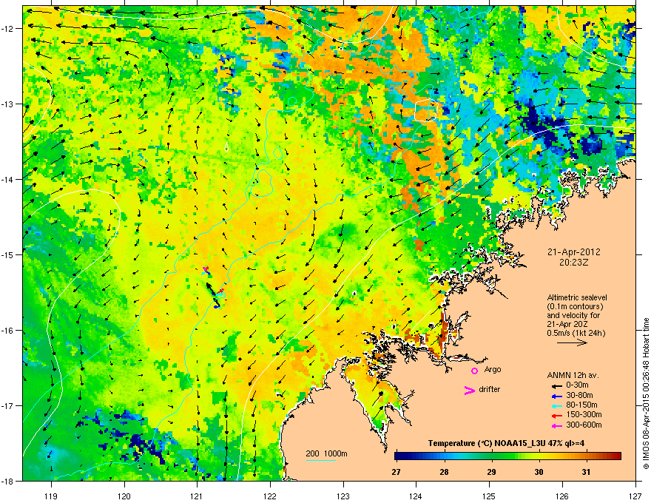Click the Temperature NOAA15_L3U colorbar title
Viewport: 651px width, 503px height.
pos(506,443)
